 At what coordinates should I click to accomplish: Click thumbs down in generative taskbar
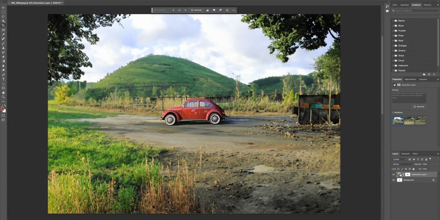214,10
